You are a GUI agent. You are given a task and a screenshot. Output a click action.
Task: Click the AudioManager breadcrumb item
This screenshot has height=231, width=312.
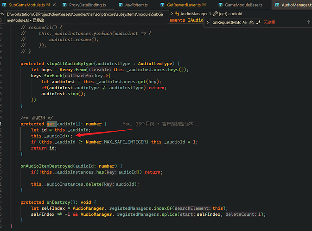point(194,14)
